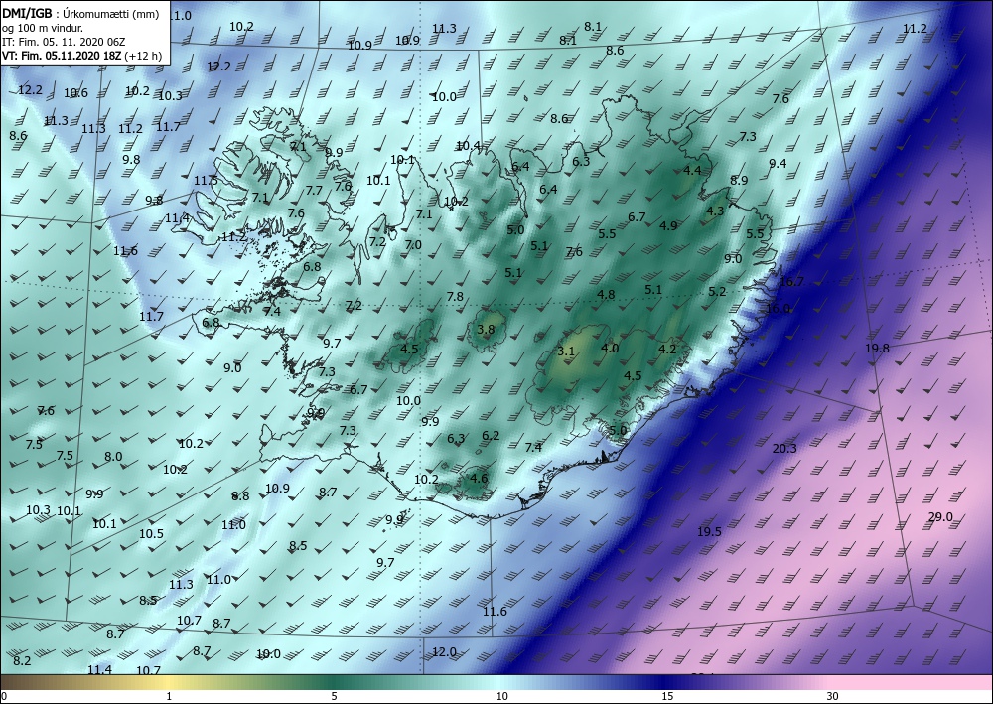Click the 5.2 map value
The width and height of the screenshot is (993, 704).
click(718, 292)
